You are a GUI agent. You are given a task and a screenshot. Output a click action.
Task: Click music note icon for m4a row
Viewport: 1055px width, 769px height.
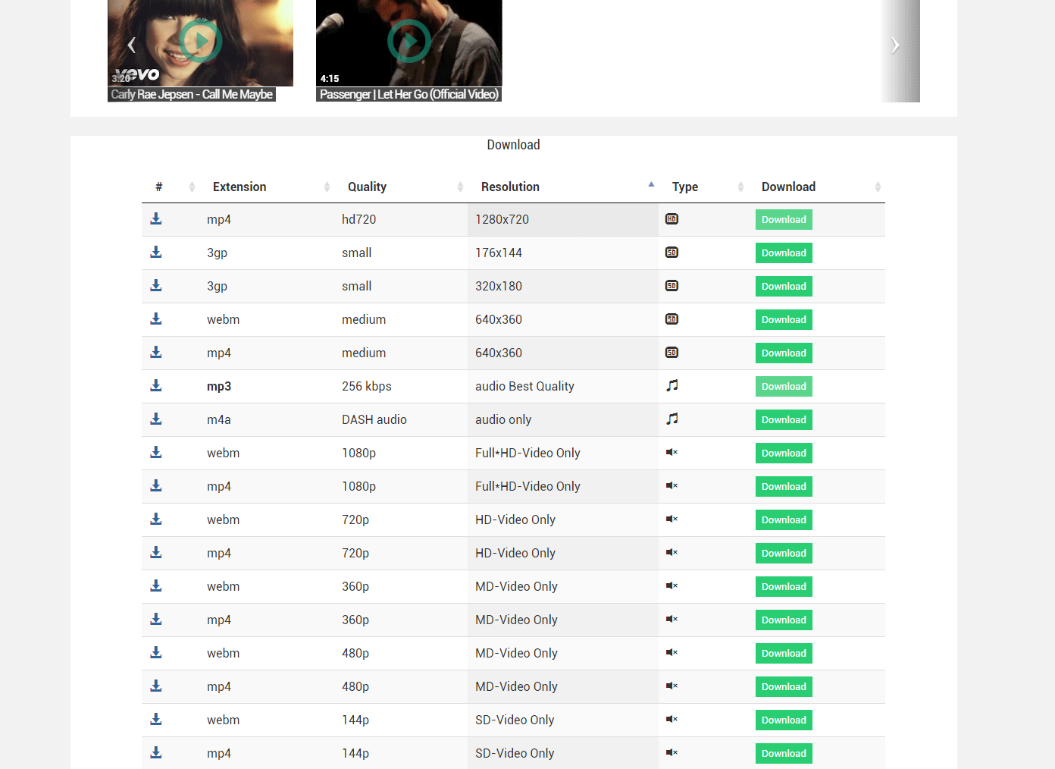tap(672, 419)
